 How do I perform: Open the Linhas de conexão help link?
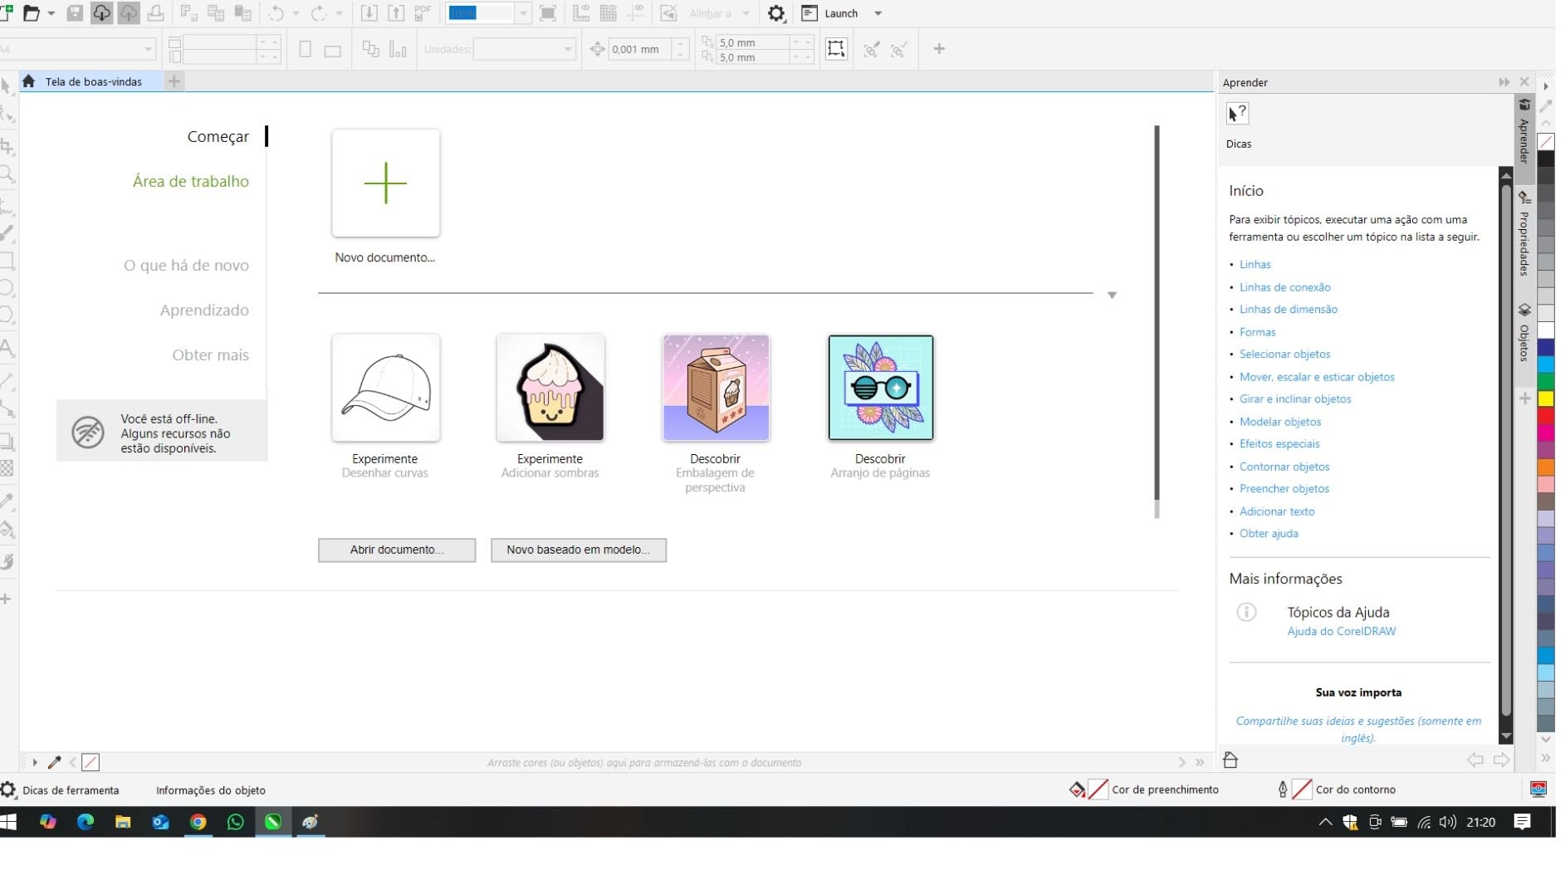coord(1284,287)
